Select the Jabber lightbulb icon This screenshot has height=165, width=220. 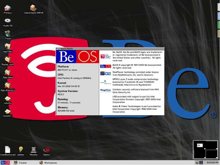click(x=21, y=150)
